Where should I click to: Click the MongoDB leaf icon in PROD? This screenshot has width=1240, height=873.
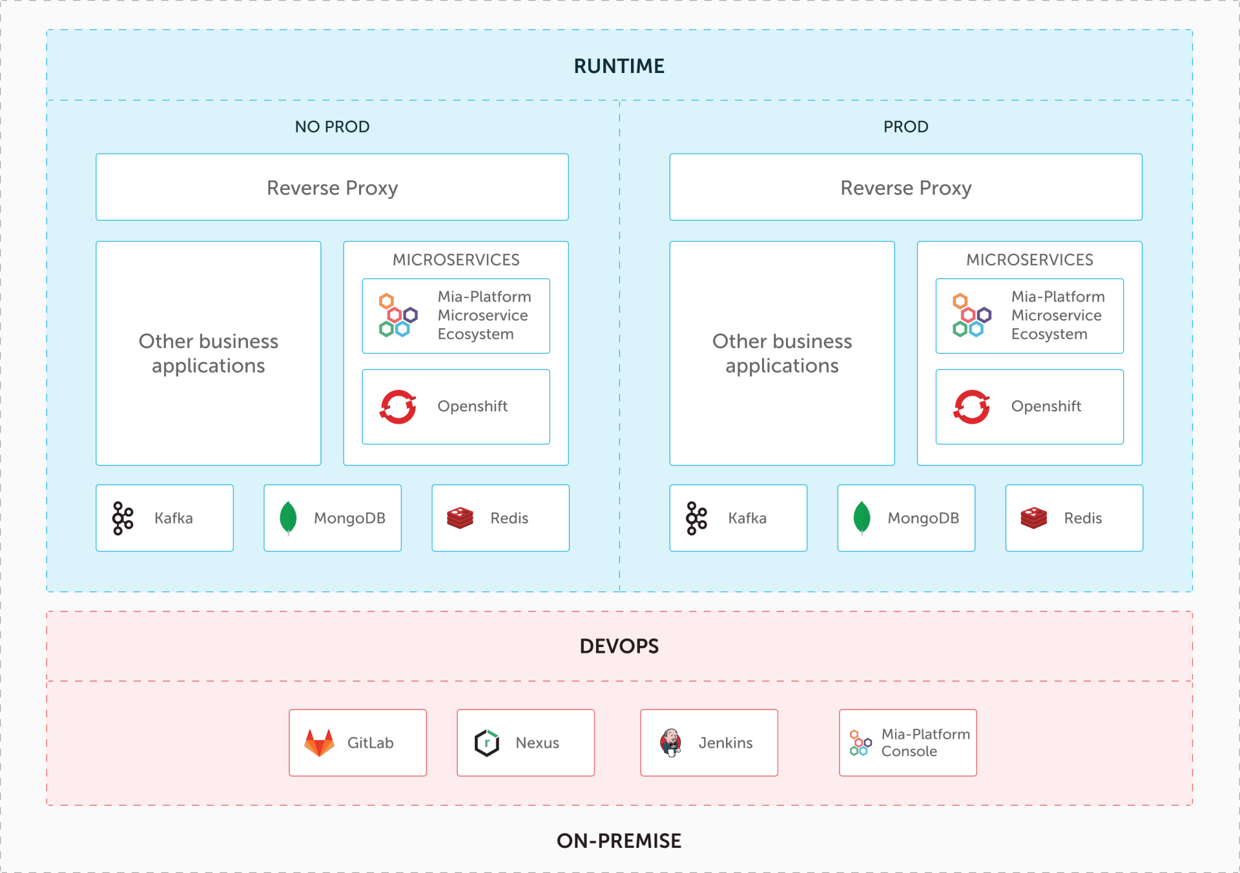862,518
